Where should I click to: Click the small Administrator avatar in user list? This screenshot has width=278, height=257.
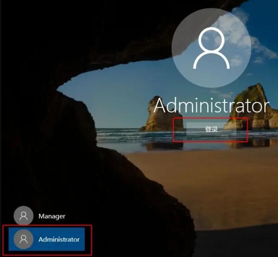(x=23, y=239)
